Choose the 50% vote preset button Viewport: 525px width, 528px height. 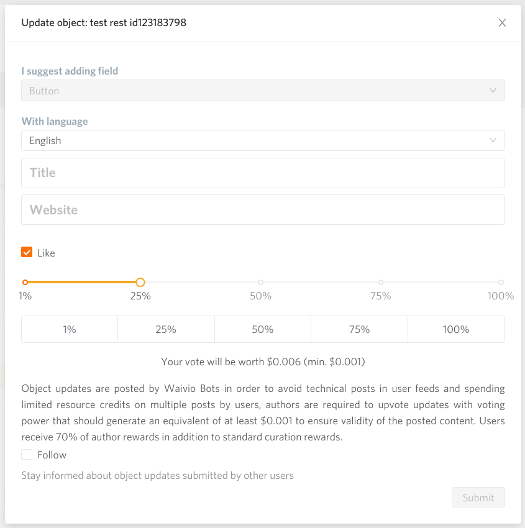(x=263, y=329)
